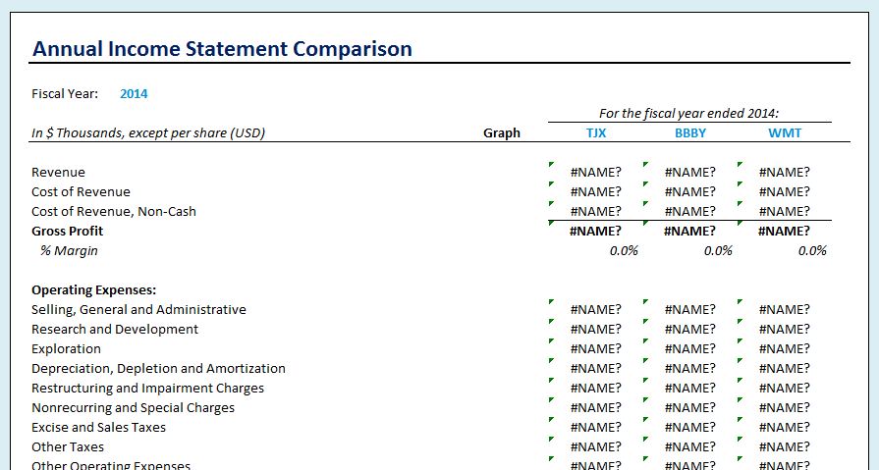Select the Exploration row label
879x470 pixels.
coord(66,348)
